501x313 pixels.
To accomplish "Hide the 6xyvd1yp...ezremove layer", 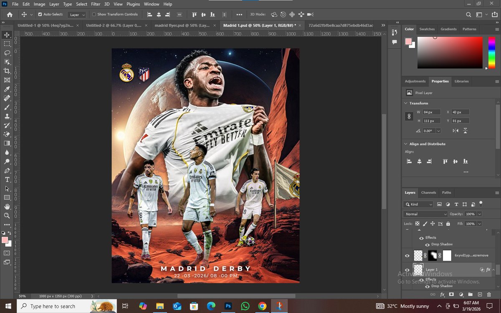I will (x=407, y=255).
